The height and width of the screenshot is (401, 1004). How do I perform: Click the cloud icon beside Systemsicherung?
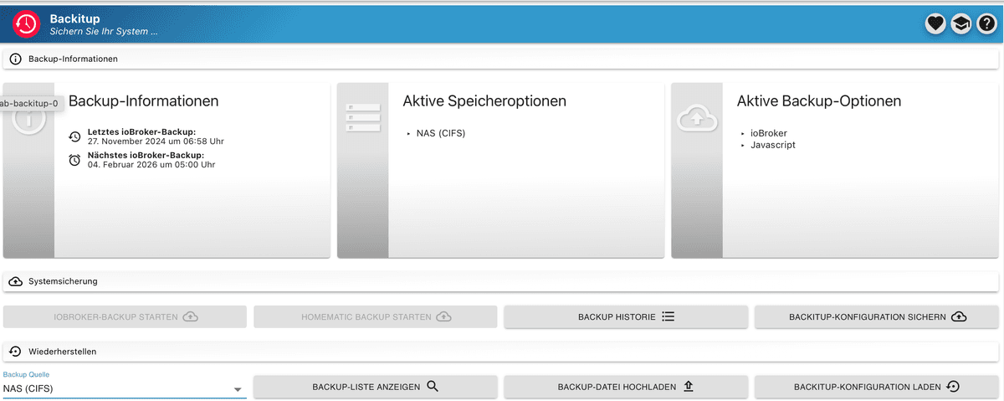click(x=15, y=281)
